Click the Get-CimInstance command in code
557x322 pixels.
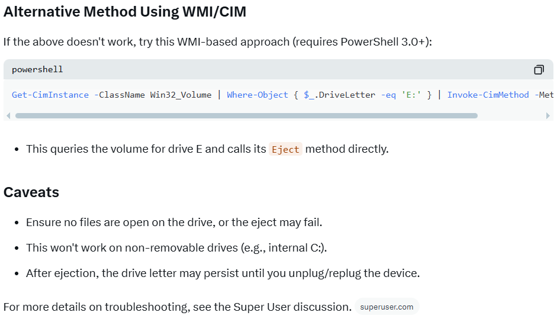tap(50, 95)
